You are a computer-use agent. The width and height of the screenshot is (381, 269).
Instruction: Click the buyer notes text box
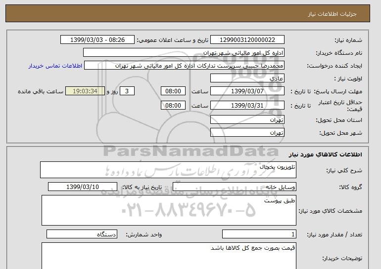169,256
